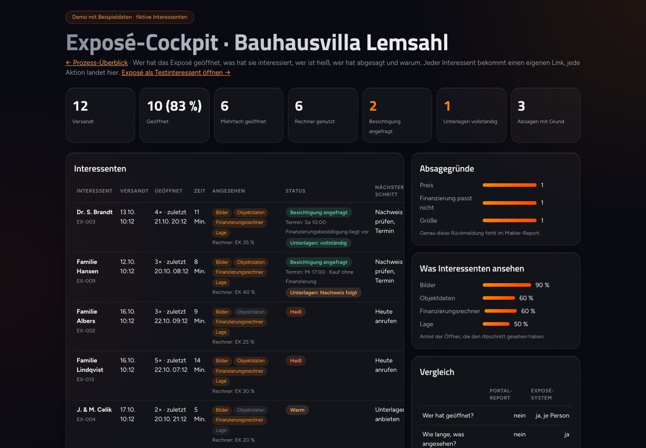The height and width of the screenshot is (448, 646).
Task: Click the PORTAL-REPORT column header in Vergleich
Action: tap(501, 395)
